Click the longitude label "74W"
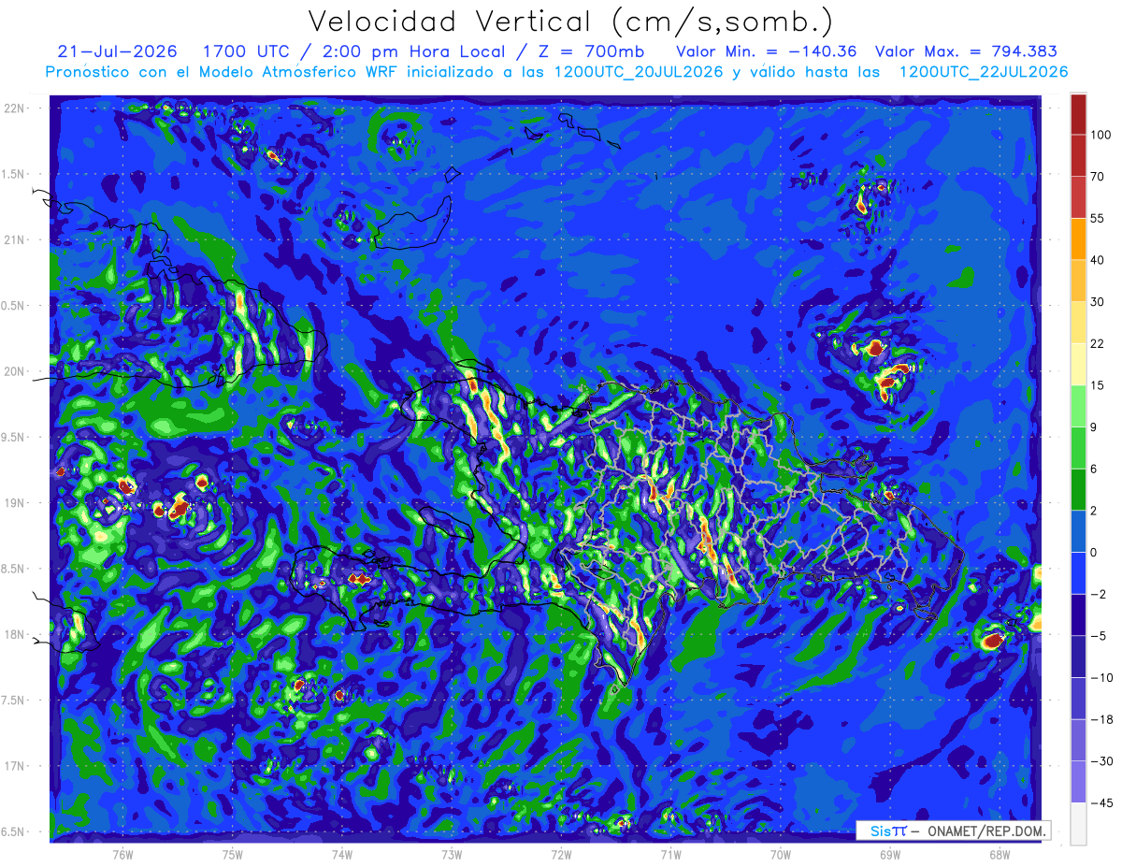Image resolution: width=1122 pixels, height=867 pixels. pos(342,854)
